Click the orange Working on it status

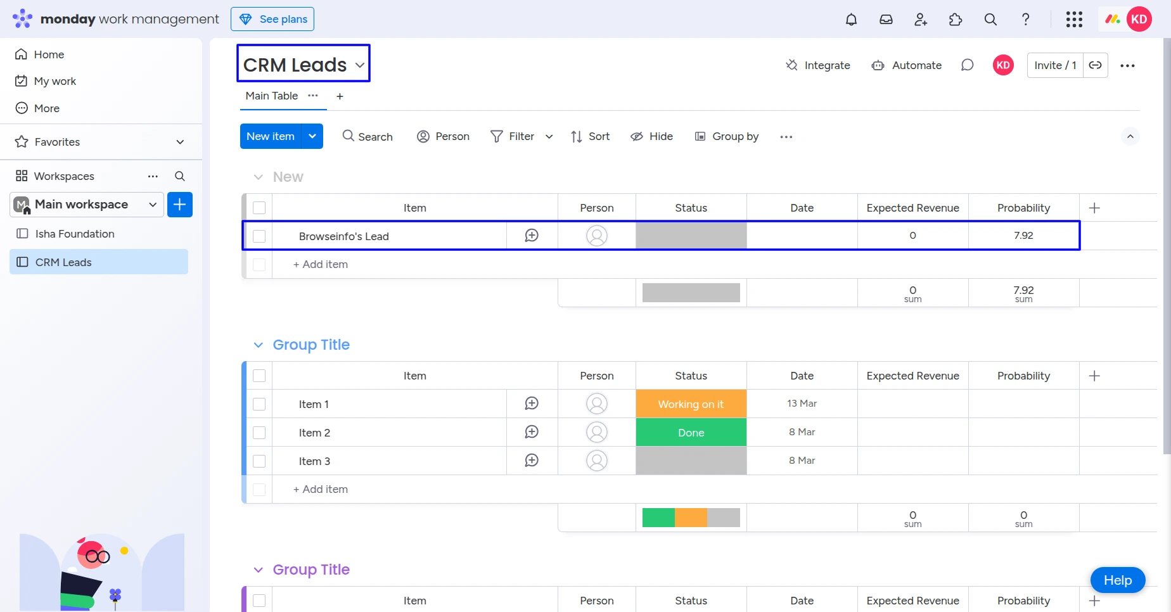[691, 404]
